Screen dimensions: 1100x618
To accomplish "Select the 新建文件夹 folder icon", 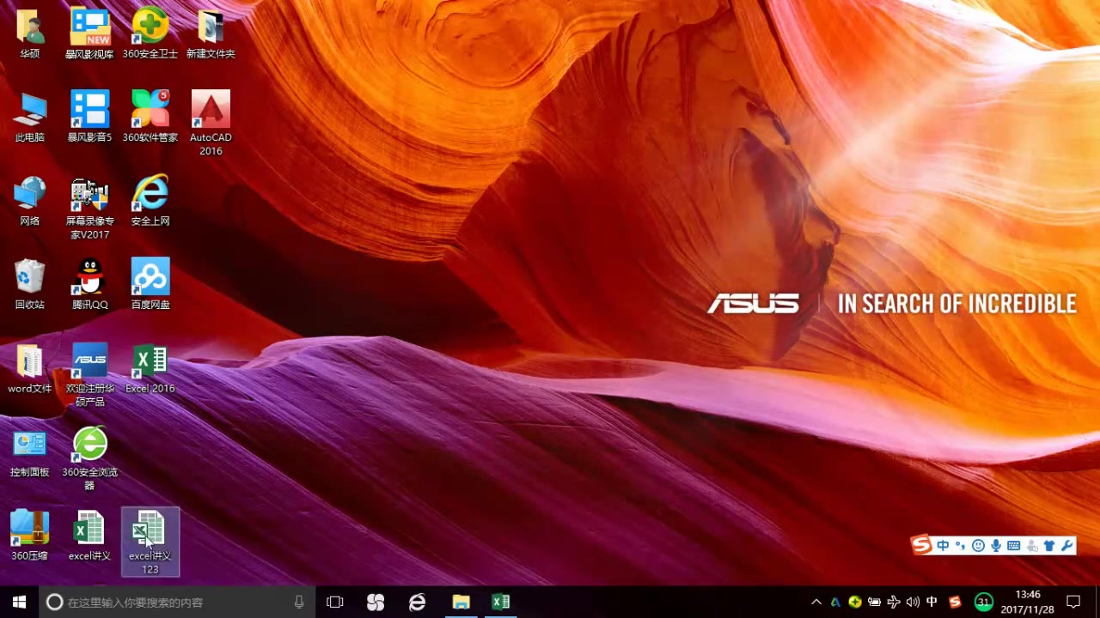I will point(211,34).
